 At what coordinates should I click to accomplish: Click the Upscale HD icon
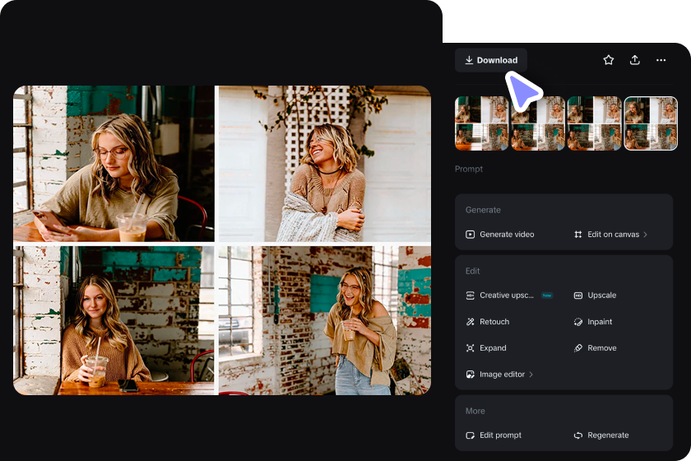click(x=578, y=296)
